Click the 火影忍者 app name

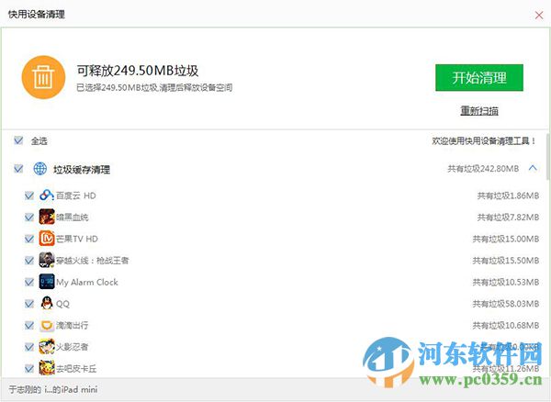coord(72,347)
